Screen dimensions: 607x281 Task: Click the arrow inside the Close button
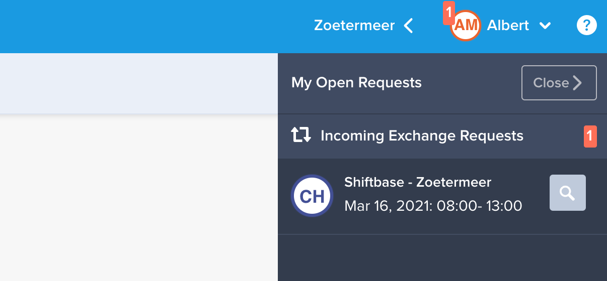click(577, 83)
